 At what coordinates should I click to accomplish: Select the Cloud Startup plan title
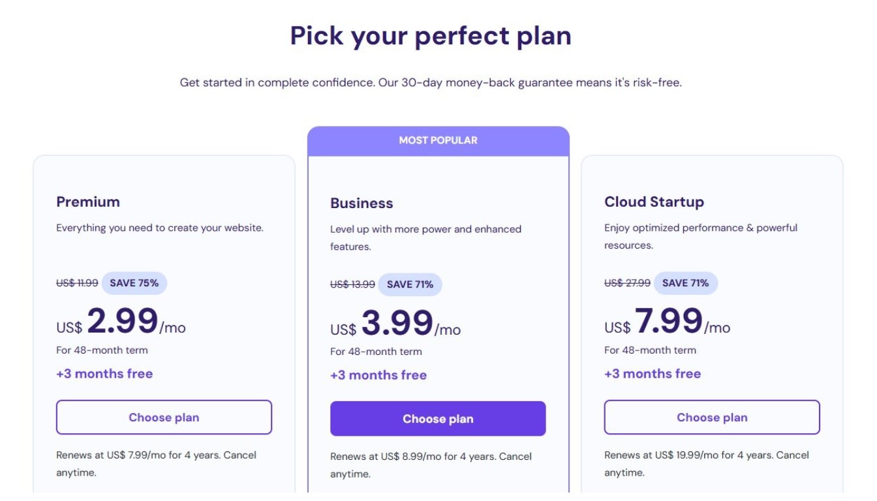654,202
